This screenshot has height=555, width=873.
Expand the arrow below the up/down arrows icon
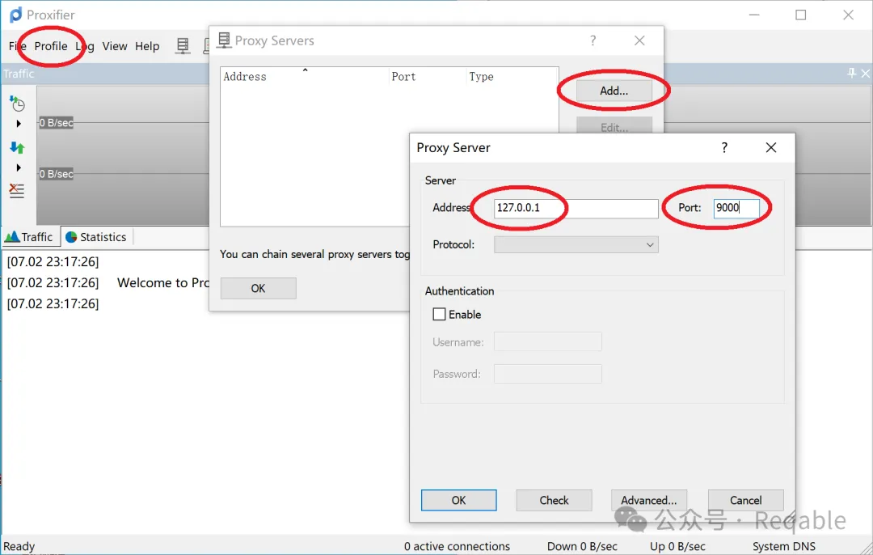[19, 167]
